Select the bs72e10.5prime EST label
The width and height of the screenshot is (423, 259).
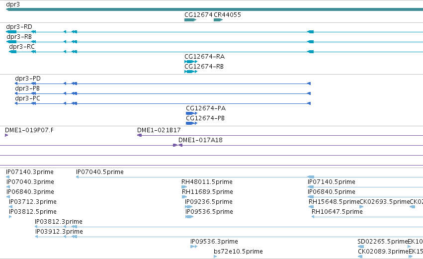point(238,252)
